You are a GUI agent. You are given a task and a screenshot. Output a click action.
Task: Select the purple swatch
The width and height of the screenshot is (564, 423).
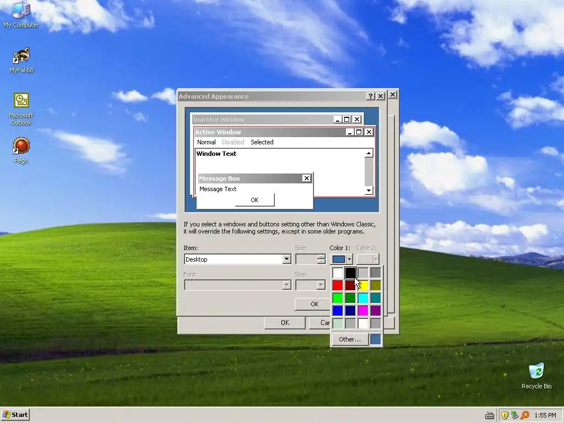click(x=375, y=311)
